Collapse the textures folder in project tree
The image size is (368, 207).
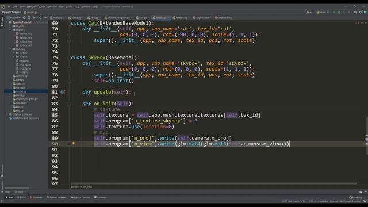coord(10,49)
